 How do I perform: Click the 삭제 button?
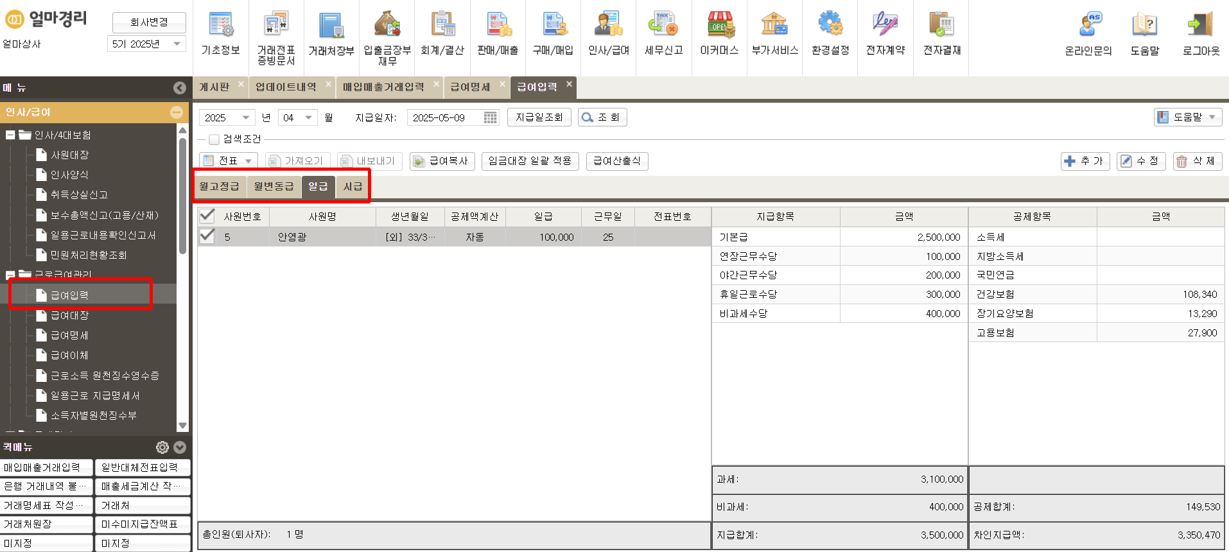(x=1198, y=161)
